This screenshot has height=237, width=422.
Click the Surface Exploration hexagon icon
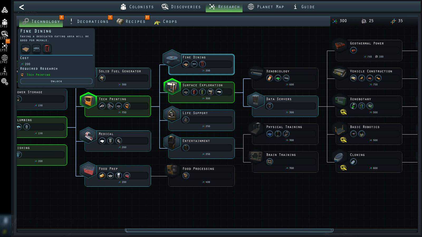(x=172, y=87)
